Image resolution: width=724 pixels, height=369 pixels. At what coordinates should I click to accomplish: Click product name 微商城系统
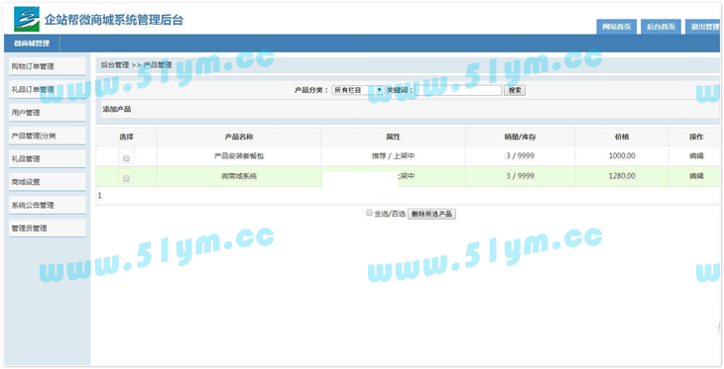tap(239, 176)
